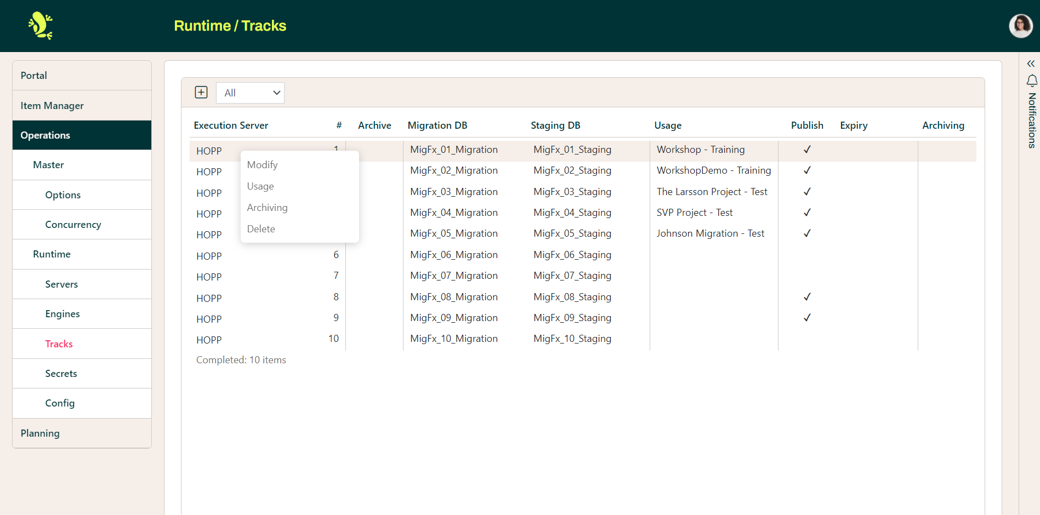Viewport: 1040px width, 515px height.
Task: Navigate to Servers in the sidebar
Action: click(61, 284)
